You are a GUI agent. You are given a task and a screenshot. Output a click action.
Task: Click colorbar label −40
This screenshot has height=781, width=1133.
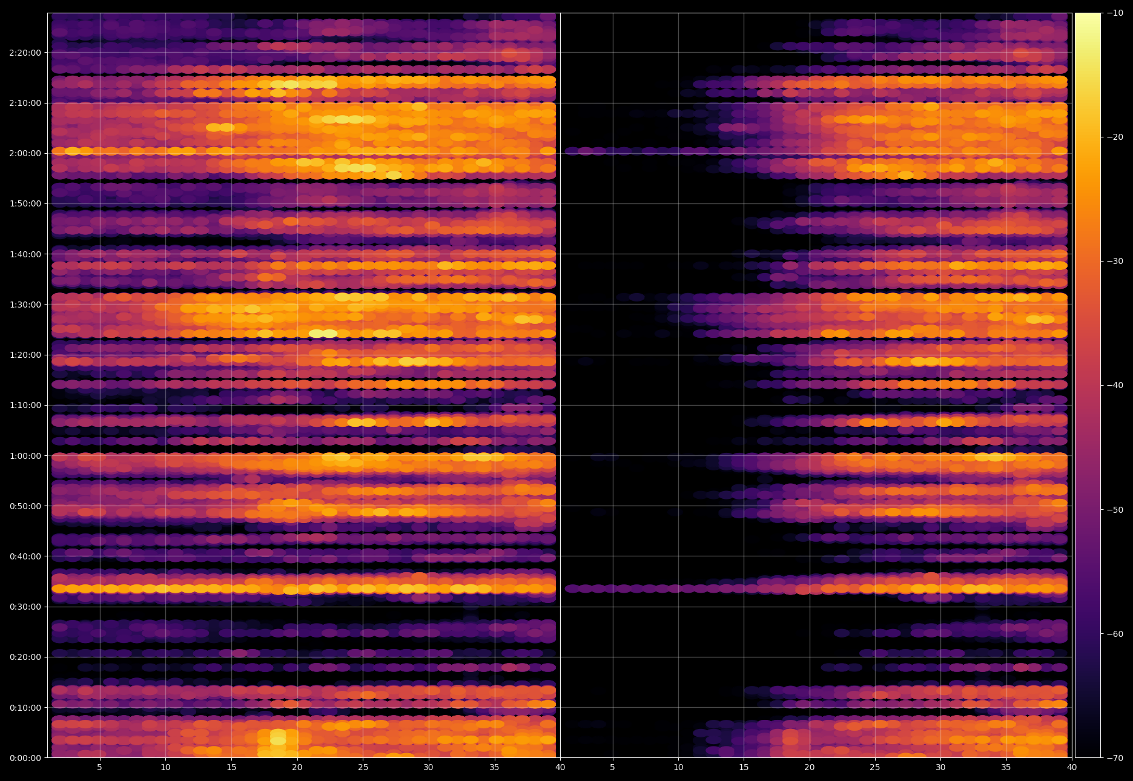[x=1115, y=385]
